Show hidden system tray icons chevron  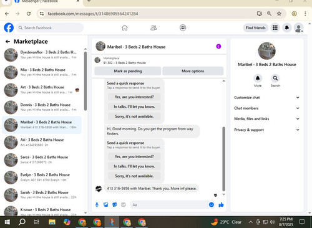(251, 222)
